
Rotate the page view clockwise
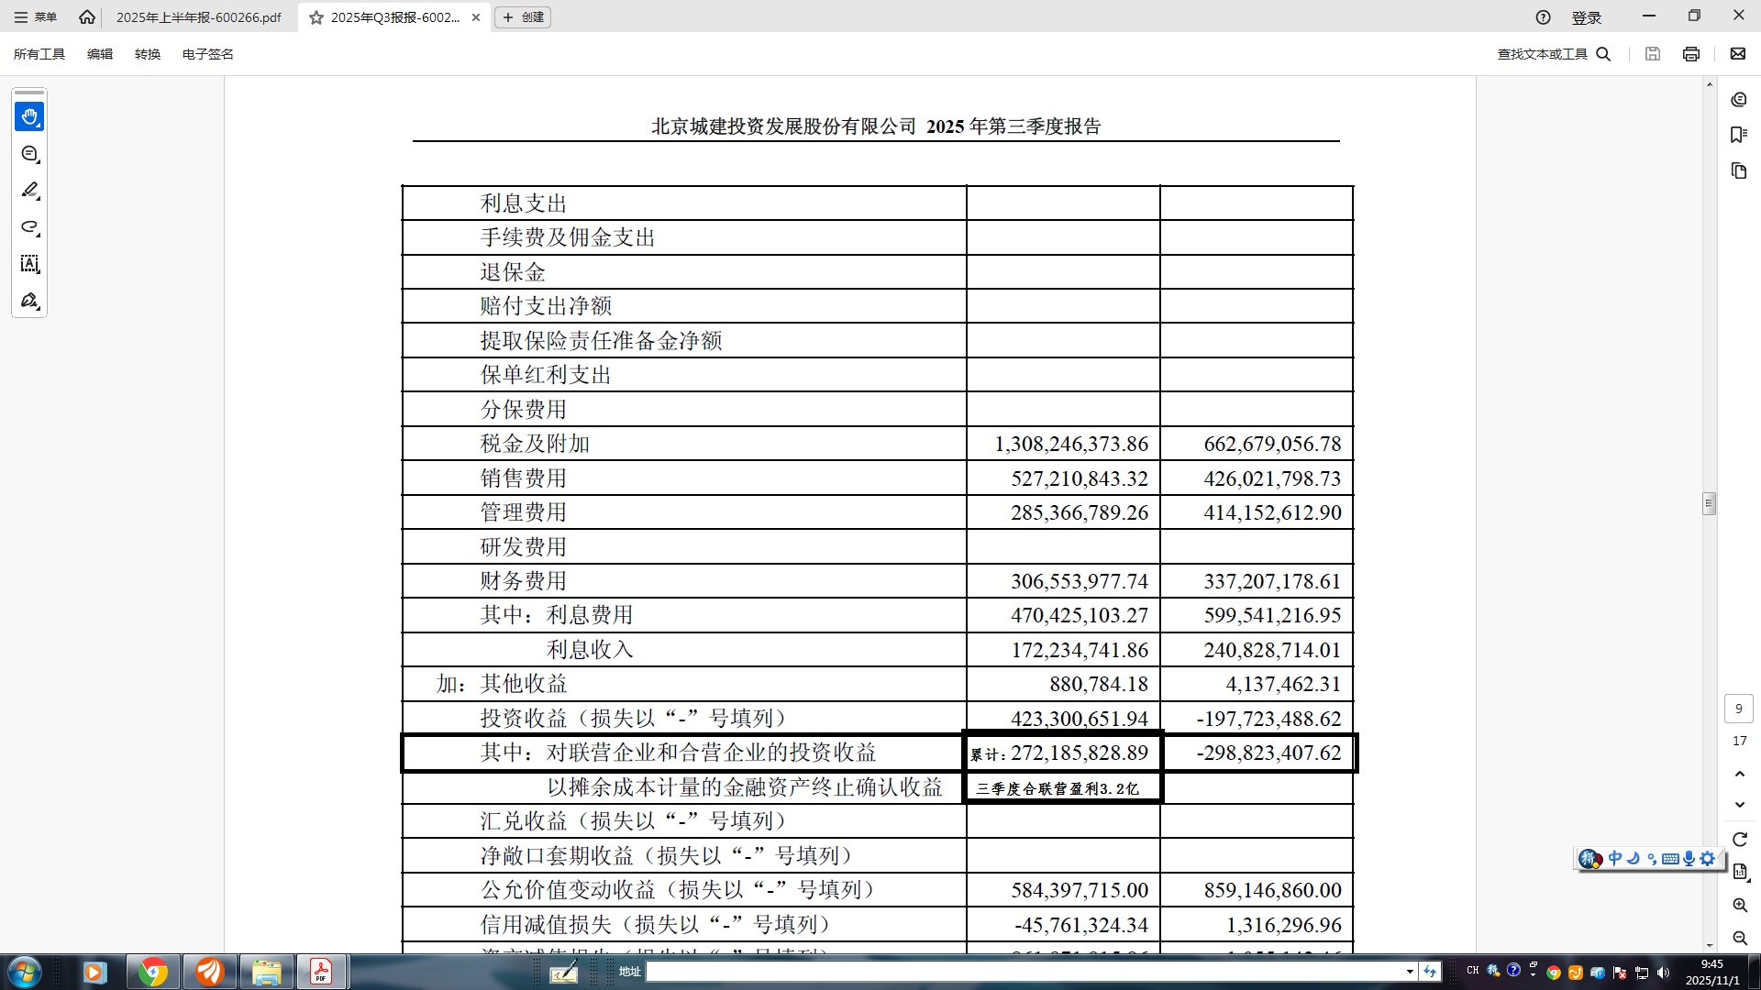point(1739,840)
